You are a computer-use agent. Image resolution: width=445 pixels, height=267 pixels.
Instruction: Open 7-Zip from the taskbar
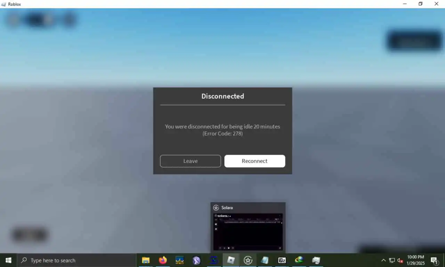(282, 260)
